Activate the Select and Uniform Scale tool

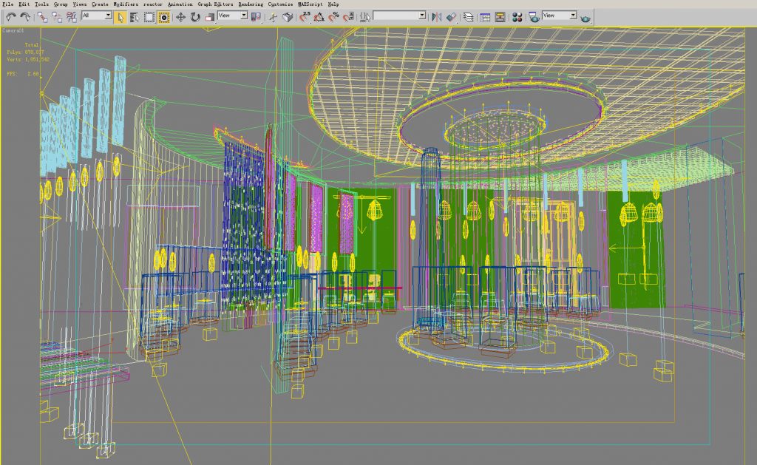pyautogui.click(x=209, y=15)
